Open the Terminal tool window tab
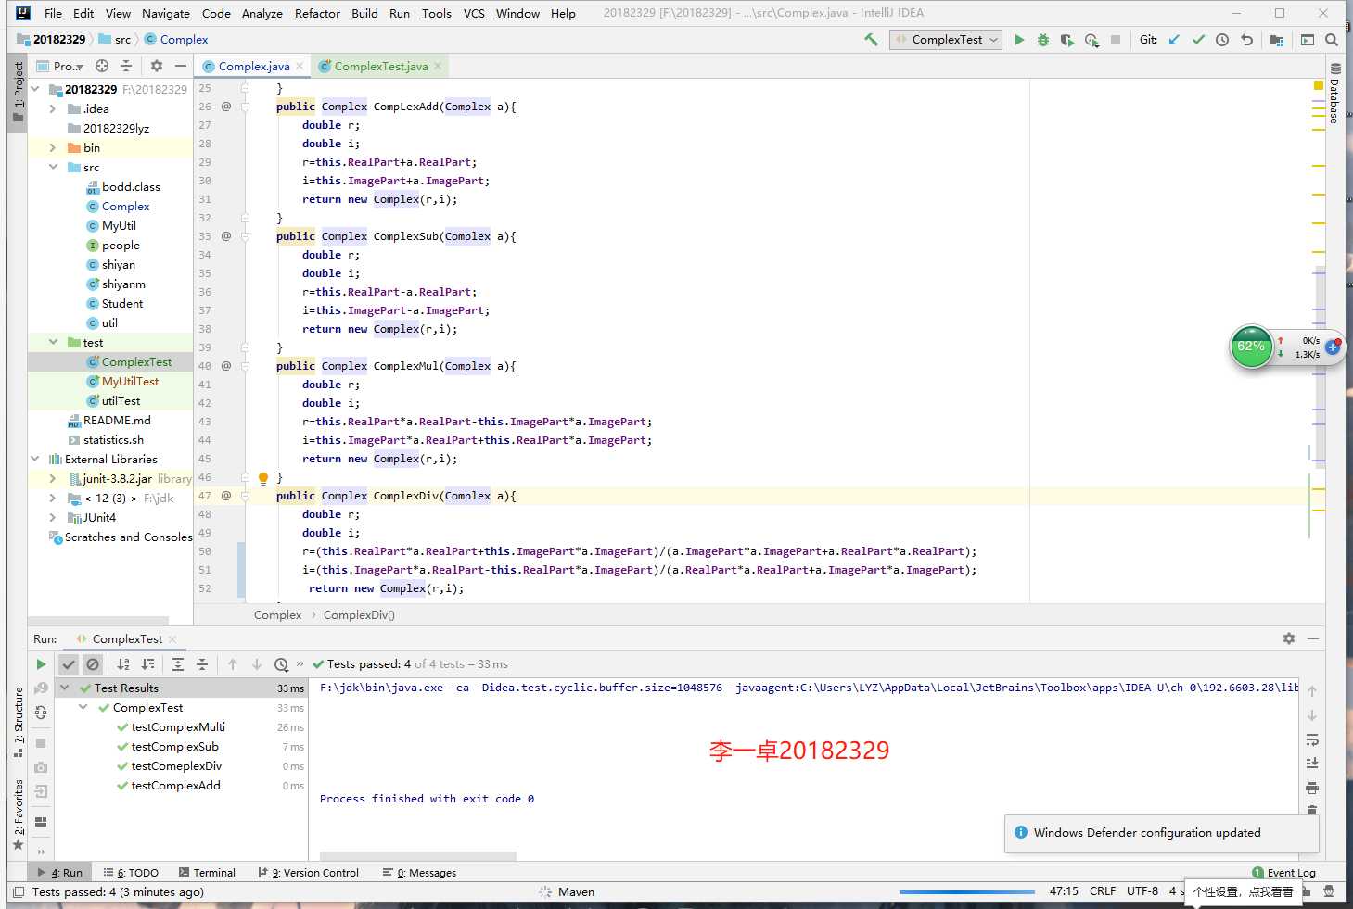This screenshot has height=909, width=1353. point(207,873)
